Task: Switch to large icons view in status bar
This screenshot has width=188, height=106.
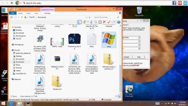Action: pyautogui.click(x=120, y=96)
